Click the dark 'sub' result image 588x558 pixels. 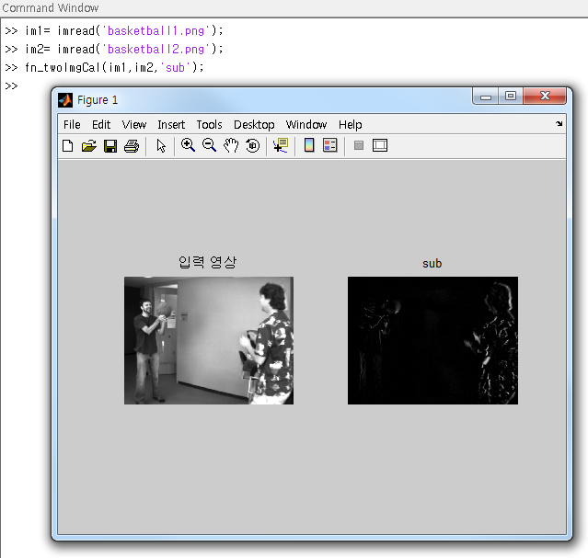(x=432, y=340)
